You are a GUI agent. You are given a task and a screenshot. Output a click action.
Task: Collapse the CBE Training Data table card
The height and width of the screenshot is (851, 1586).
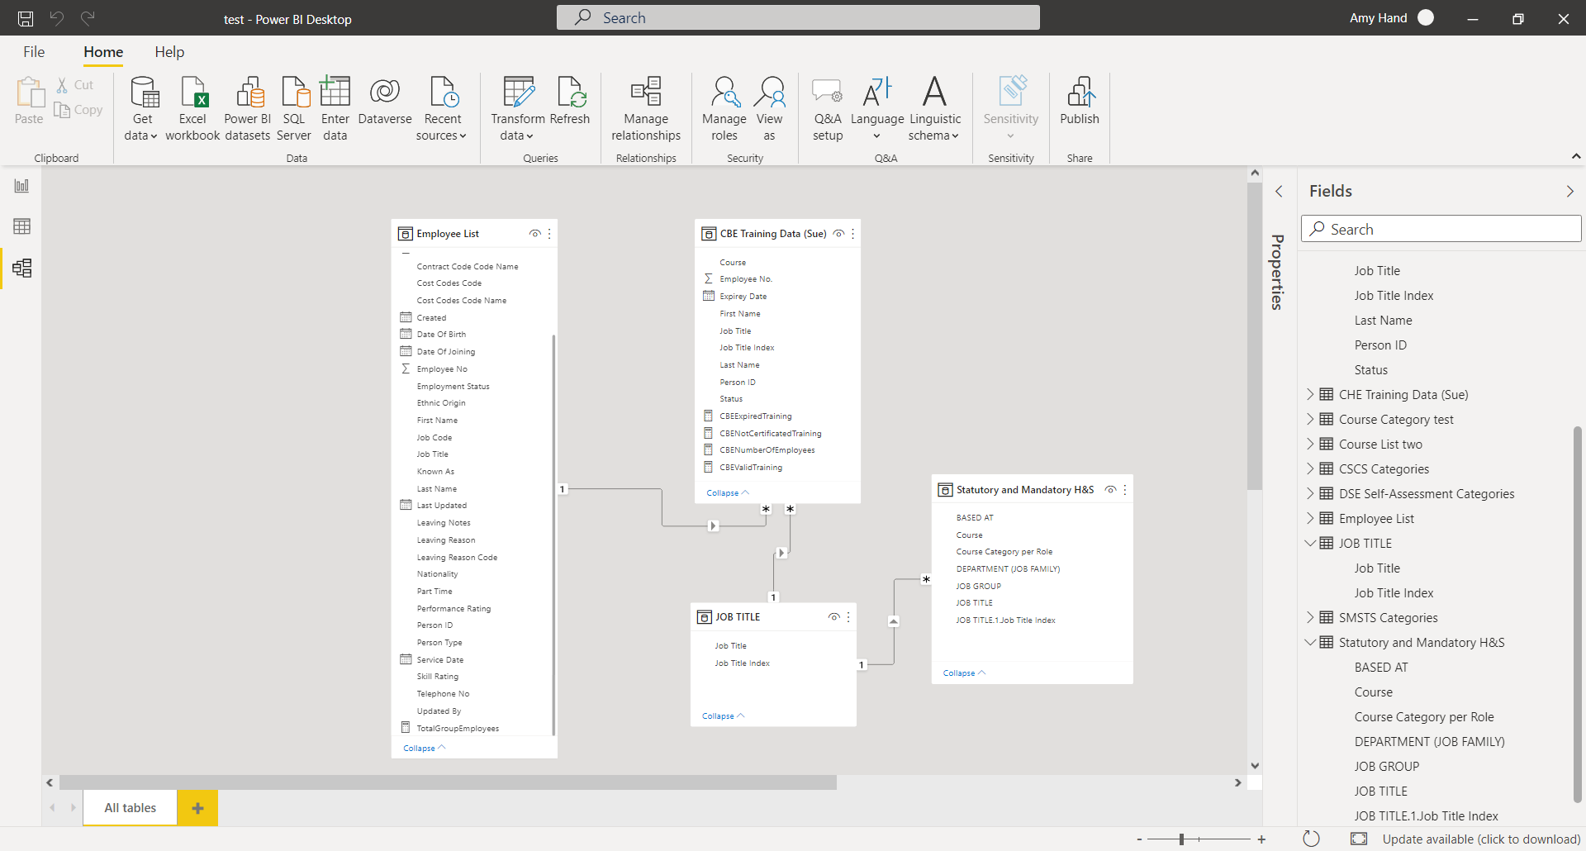point(728,493)
